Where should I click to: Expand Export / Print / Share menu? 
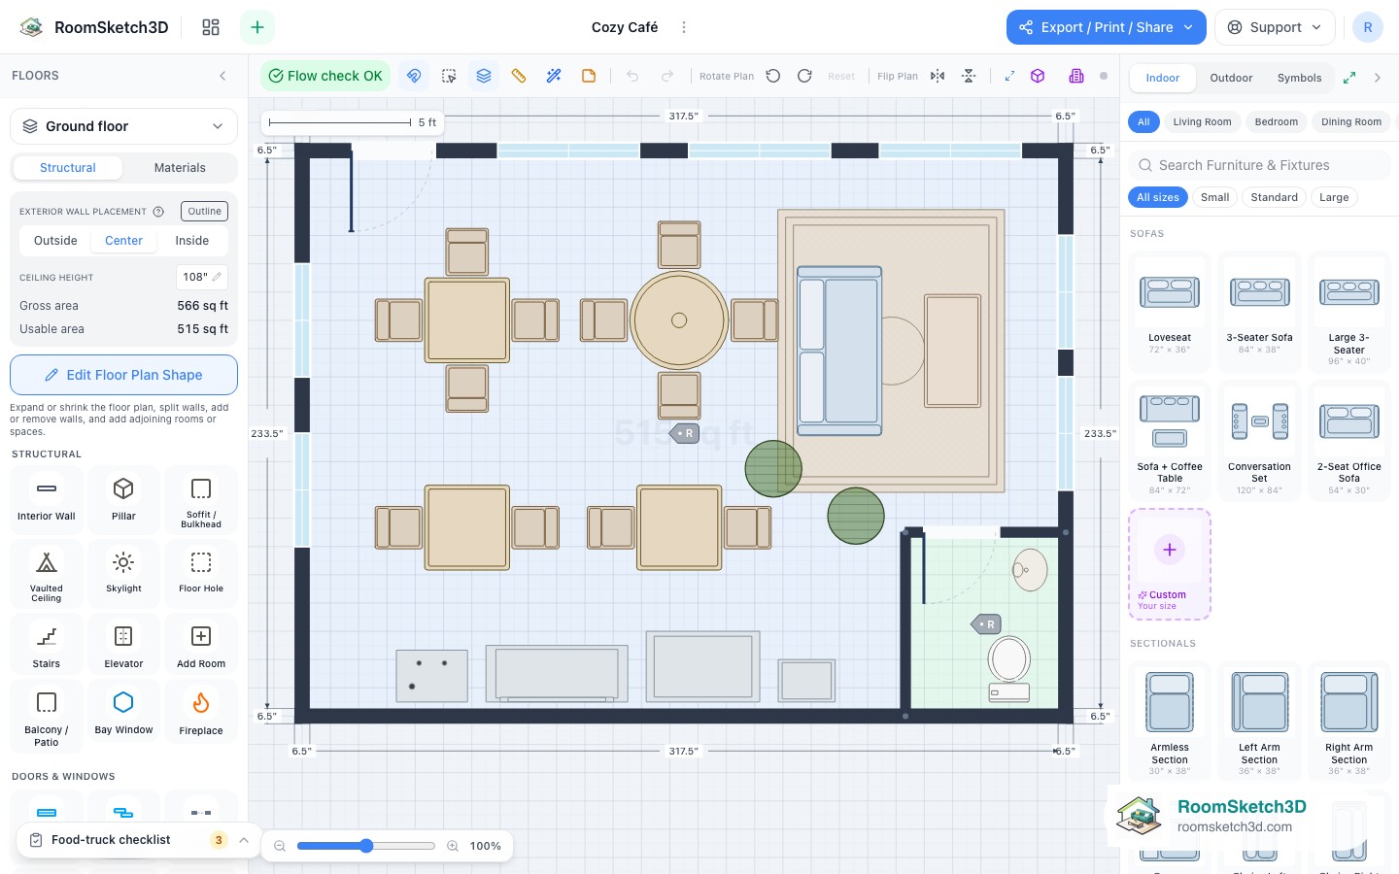coord(1107,27)
